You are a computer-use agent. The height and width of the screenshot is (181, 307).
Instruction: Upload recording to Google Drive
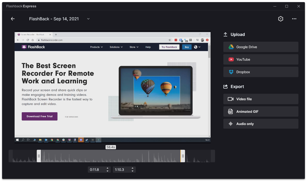coord(261,47)
